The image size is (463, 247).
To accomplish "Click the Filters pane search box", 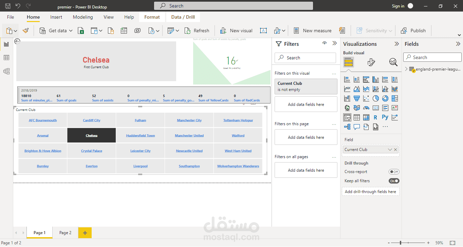I will tap(305, 58).
